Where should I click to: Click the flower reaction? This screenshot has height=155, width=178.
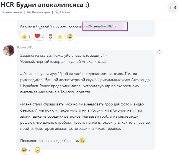click(50, 36)
